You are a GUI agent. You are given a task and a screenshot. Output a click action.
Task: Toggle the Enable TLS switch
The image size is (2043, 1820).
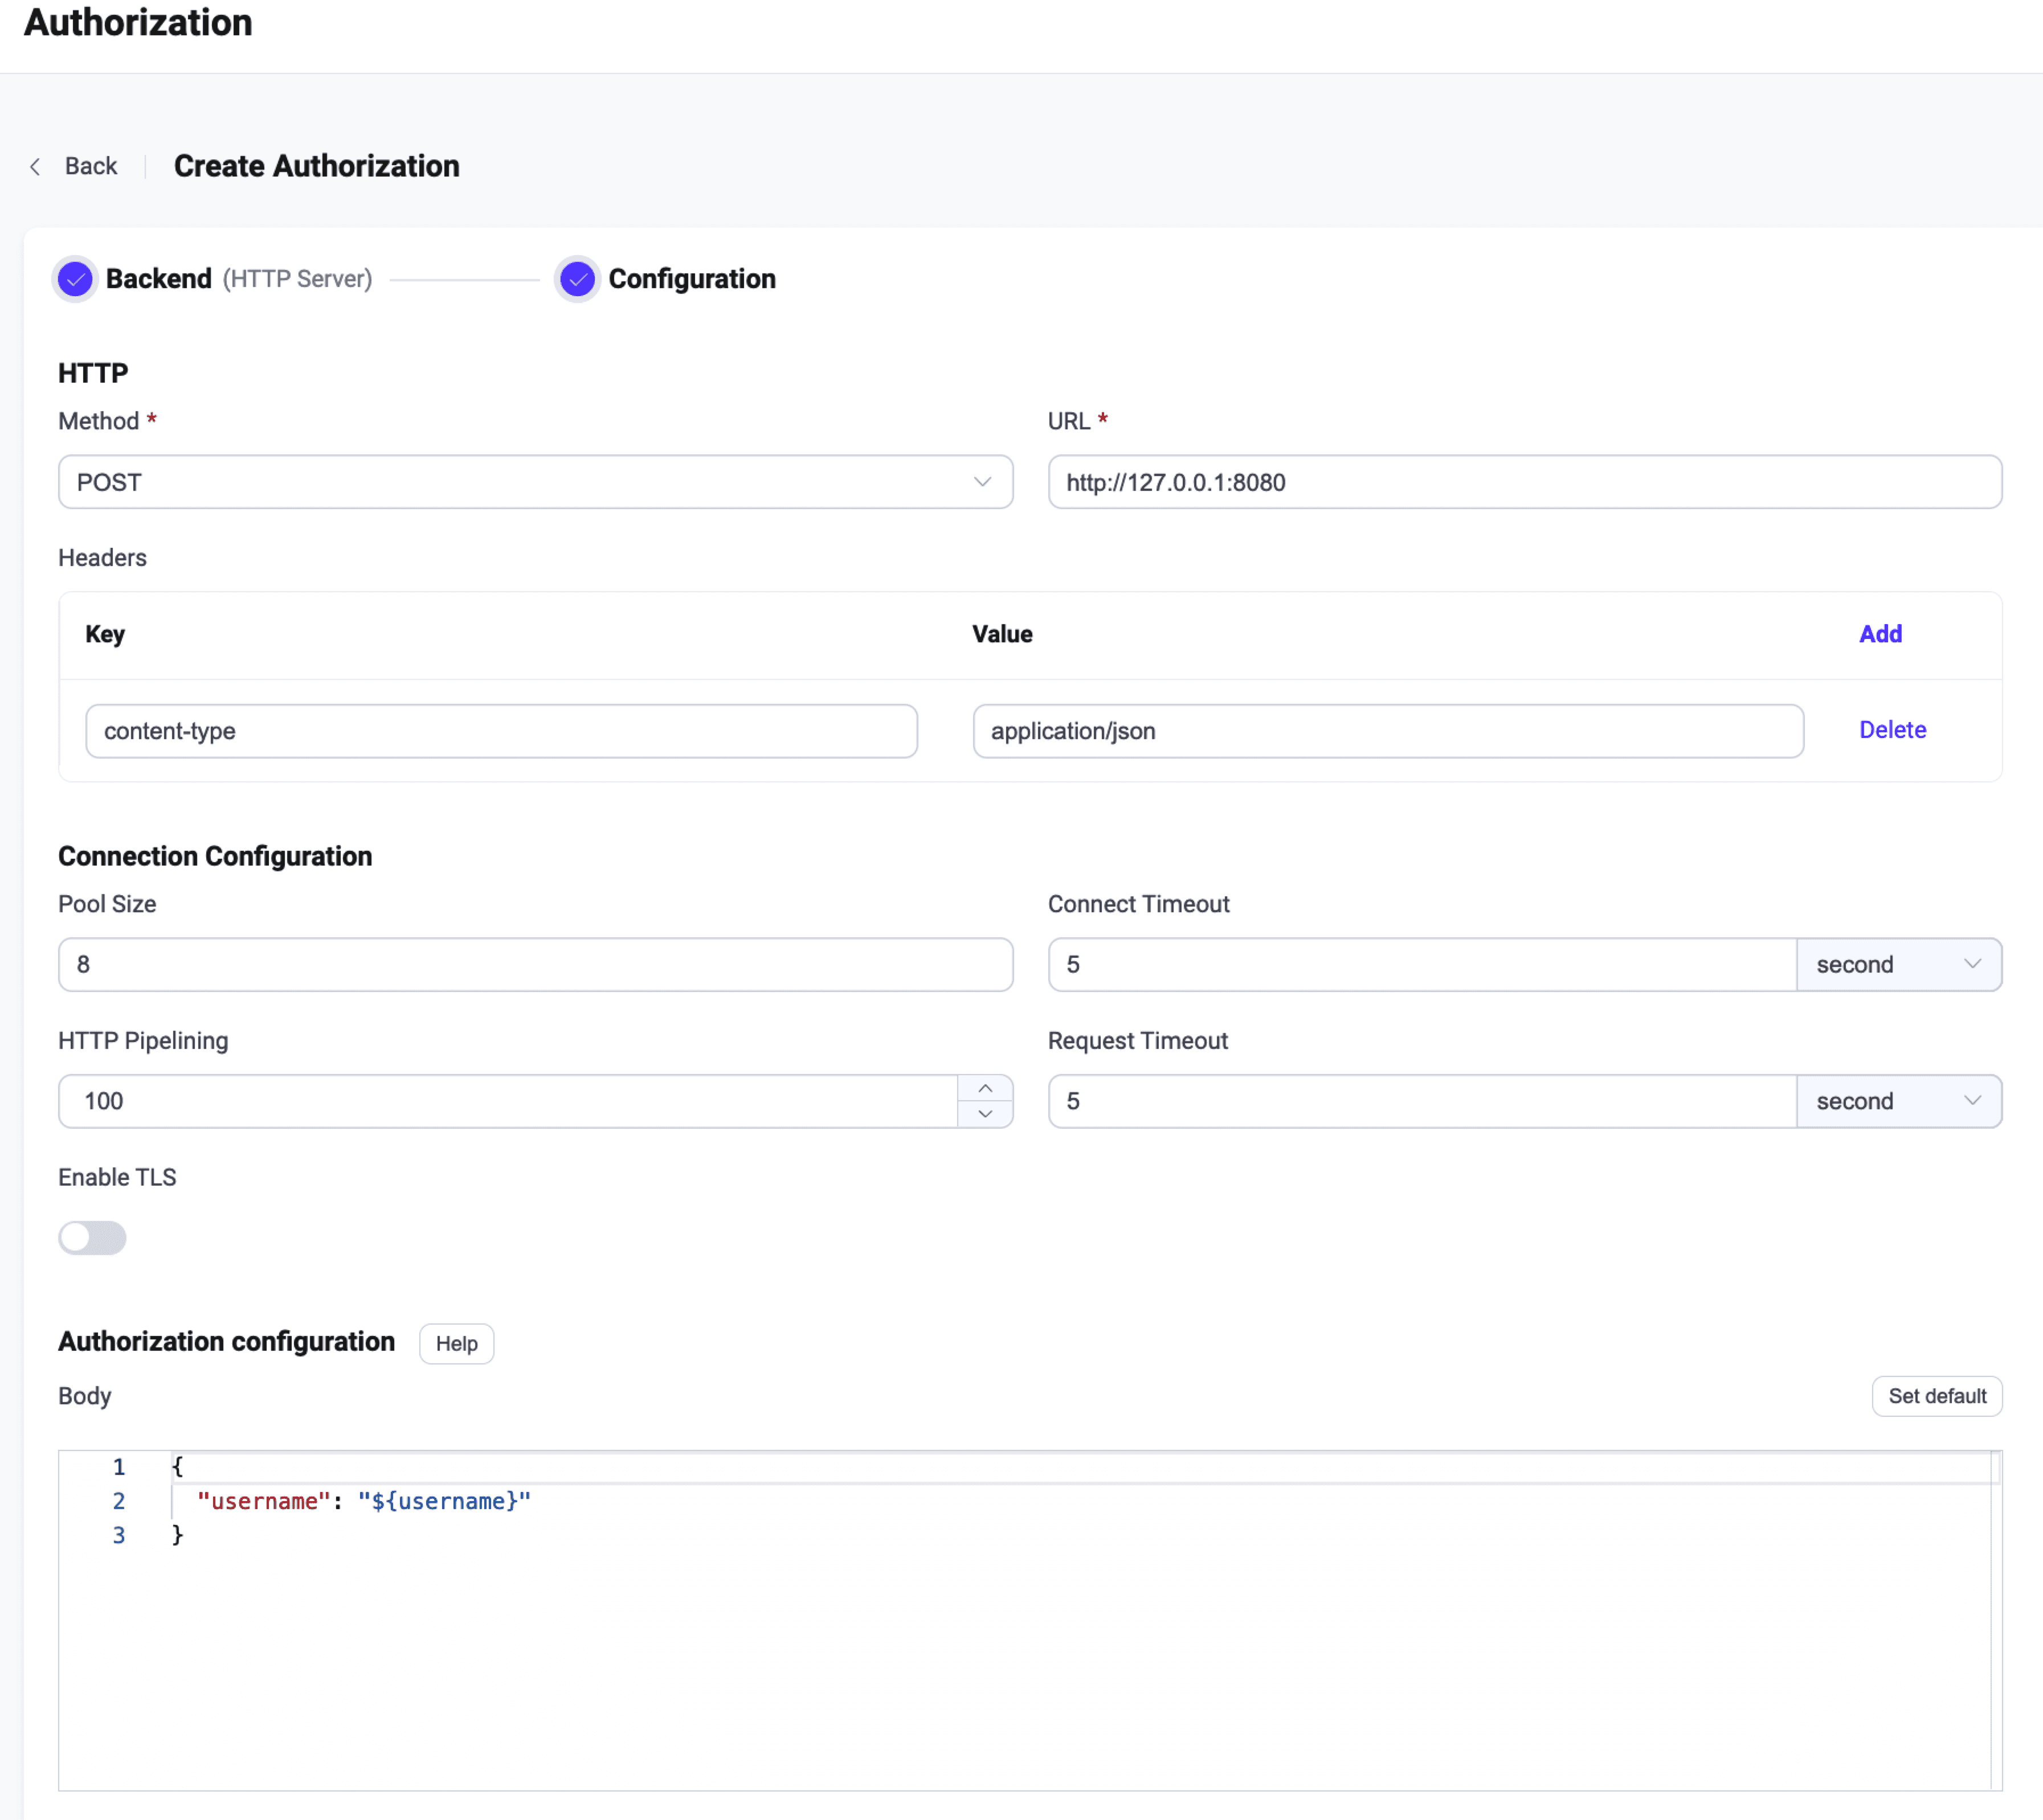pos(92,1237)
